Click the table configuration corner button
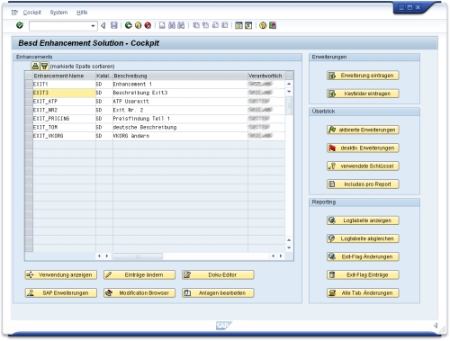The image size is (450, 341). [289, 76]
